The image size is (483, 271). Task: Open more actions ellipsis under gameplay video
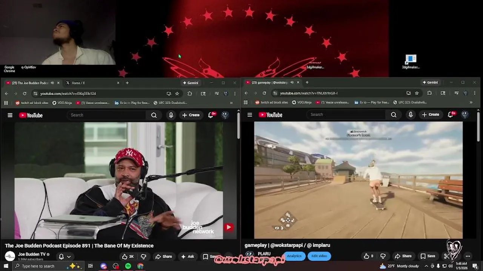click(x=468, y=256)
